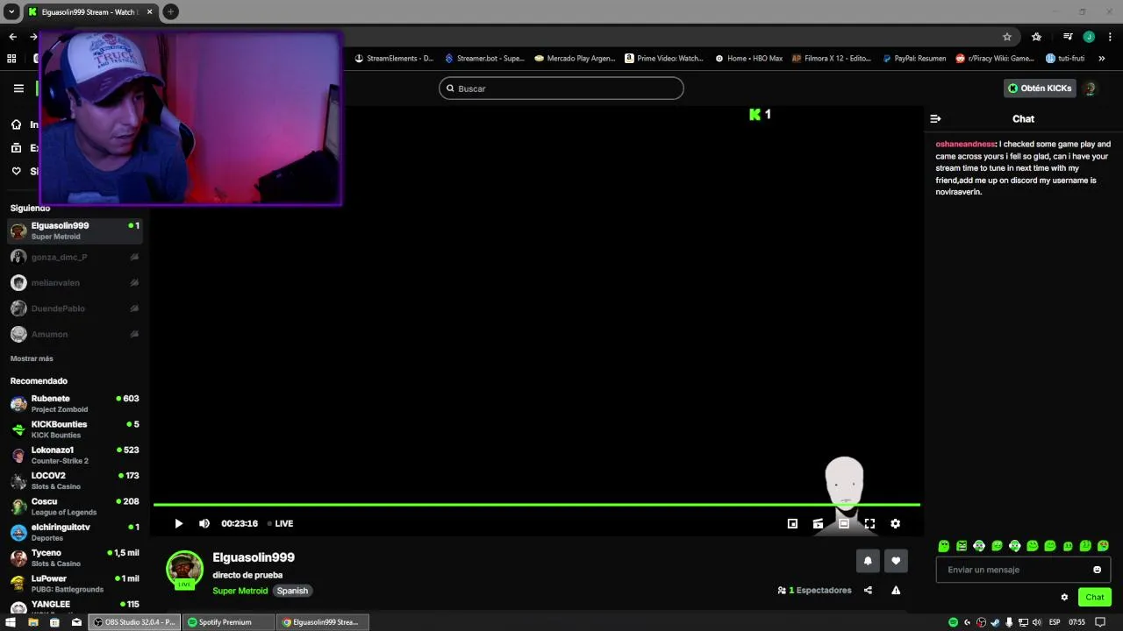Image resolution: width=1123 pixels, height=631 pixels.
Task: Open the Elguasolin999 followed channel
Action: [x=75, y=230]
